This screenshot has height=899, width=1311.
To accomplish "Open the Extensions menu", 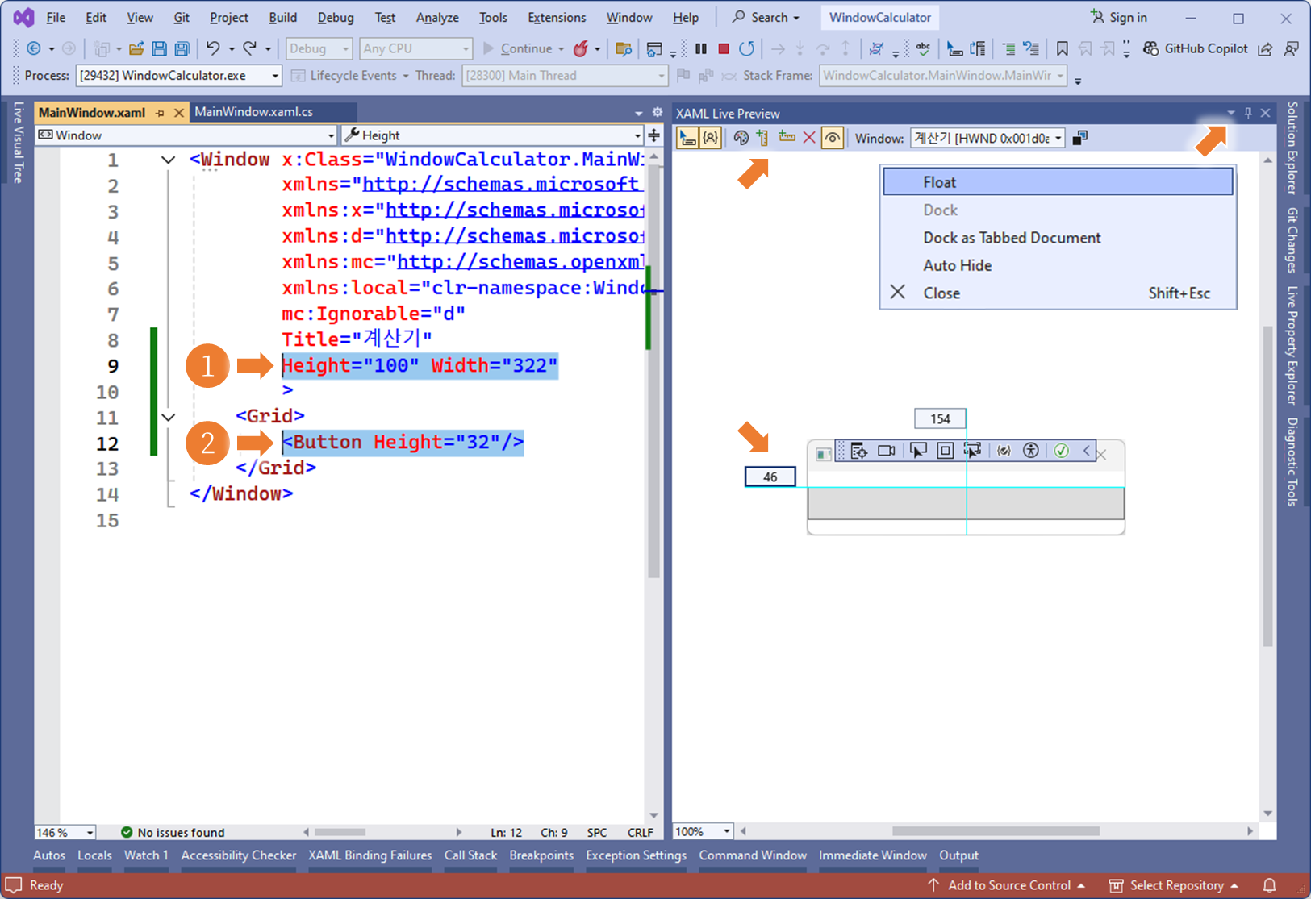I will coord(557,17).
